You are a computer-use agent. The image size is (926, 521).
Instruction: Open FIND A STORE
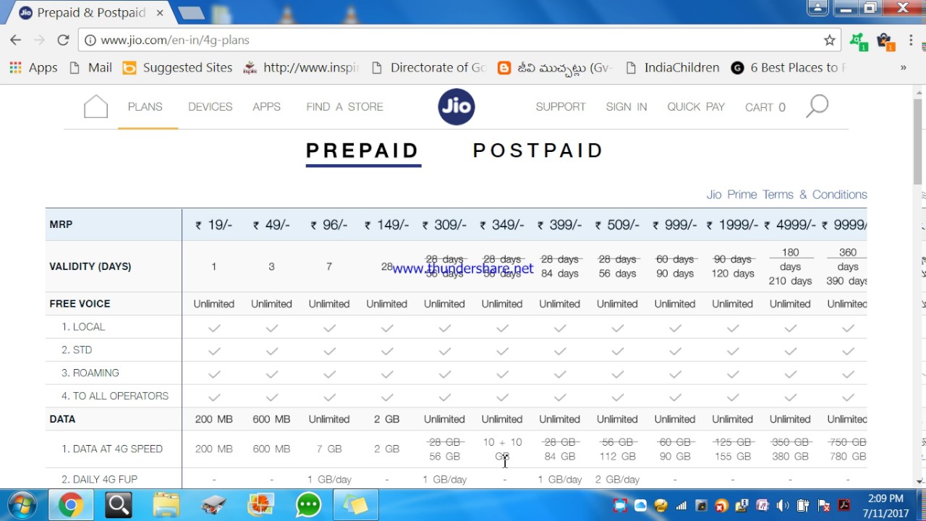point(344,106)
